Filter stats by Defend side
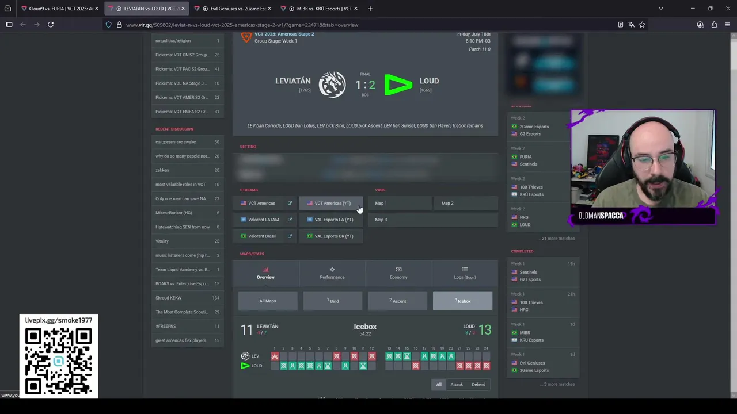This screenshot has width=737, height=414. [x=478, y=385]
